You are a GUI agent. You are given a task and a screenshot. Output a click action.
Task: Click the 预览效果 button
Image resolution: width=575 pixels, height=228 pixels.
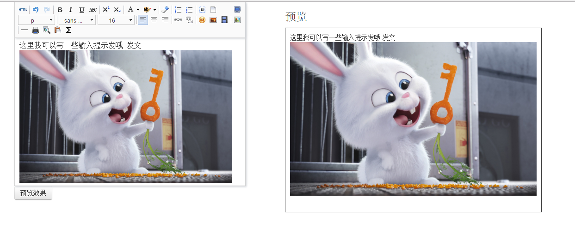(33, 193)
